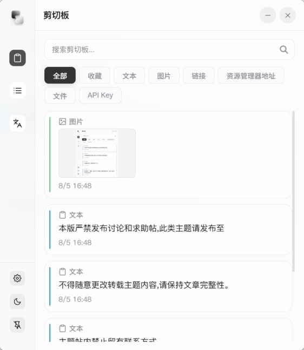Click timestamp 8/5 16:48 of image entry
Image resolution: width=304 pixels, height=350 pixels.
pyautogui.click(x=75, y=186)
